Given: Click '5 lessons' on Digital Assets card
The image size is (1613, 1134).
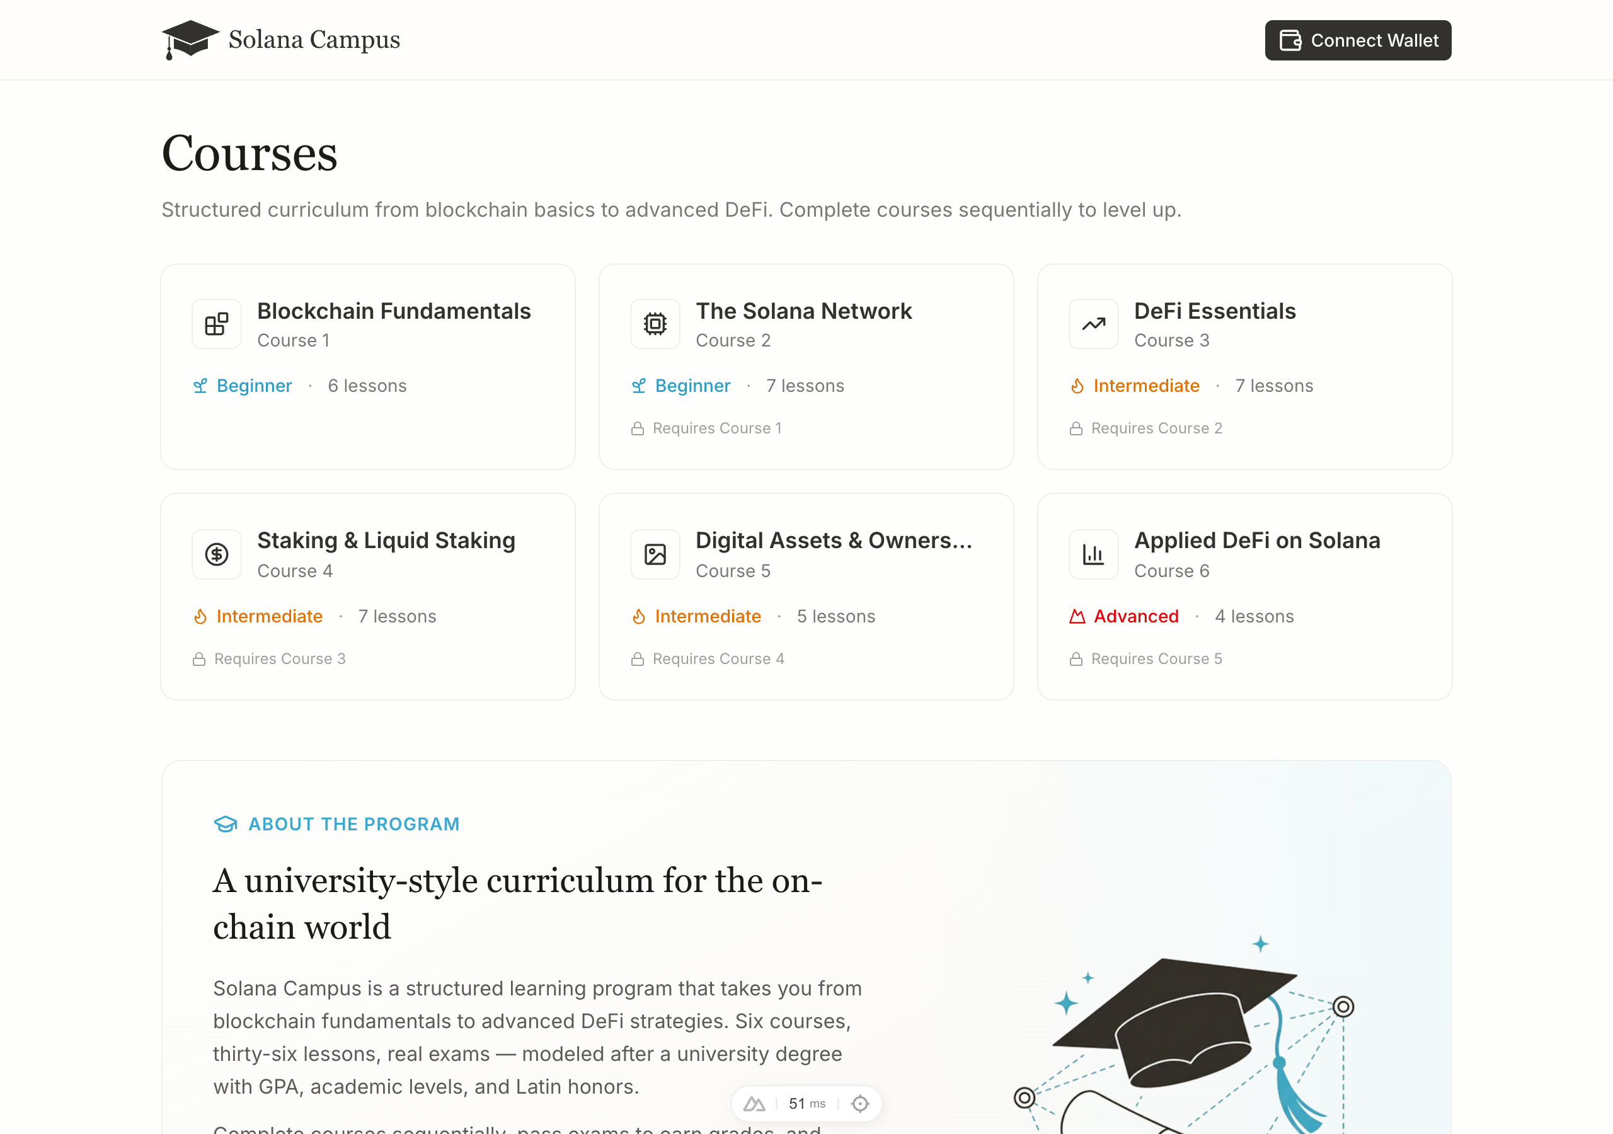Looking at the screenshot, I should (x=836, y=616).
